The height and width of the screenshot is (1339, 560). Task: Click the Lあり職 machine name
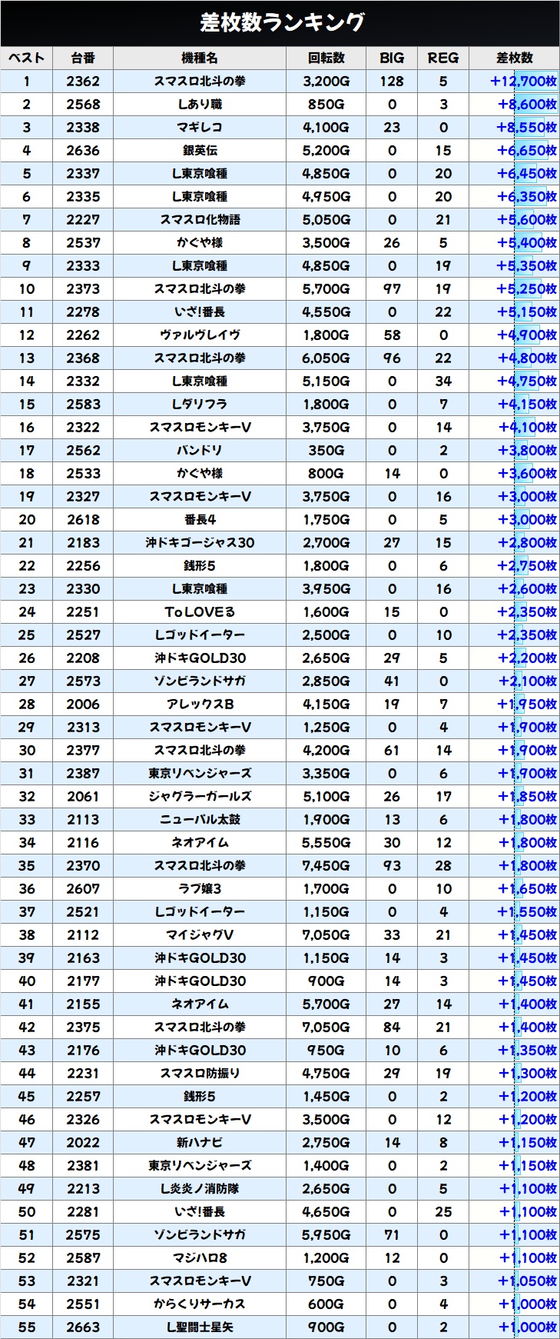[200, 105]
